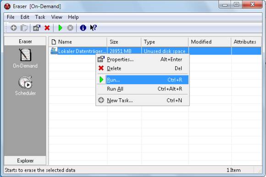Open the Task menu
This screenshot has height=177, width=266.
40,17
